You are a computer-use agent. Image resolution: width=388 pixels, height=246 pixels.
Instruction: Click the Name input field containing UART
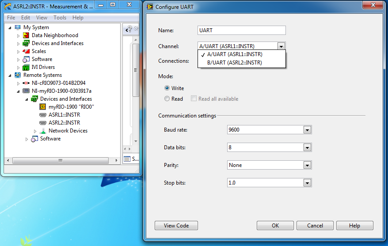coord(242,30)
